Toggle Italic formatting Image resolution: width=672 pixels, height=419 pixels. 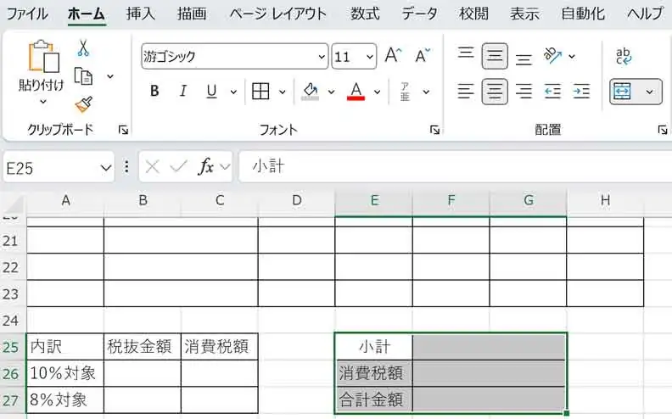(182, 91)
